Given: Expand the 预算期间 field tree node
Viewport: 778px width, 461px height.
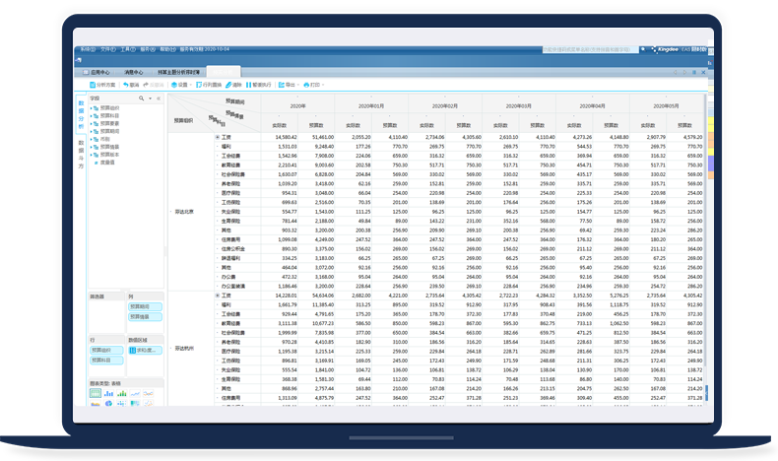Looking at the screenshot, I should pos(92,131).
